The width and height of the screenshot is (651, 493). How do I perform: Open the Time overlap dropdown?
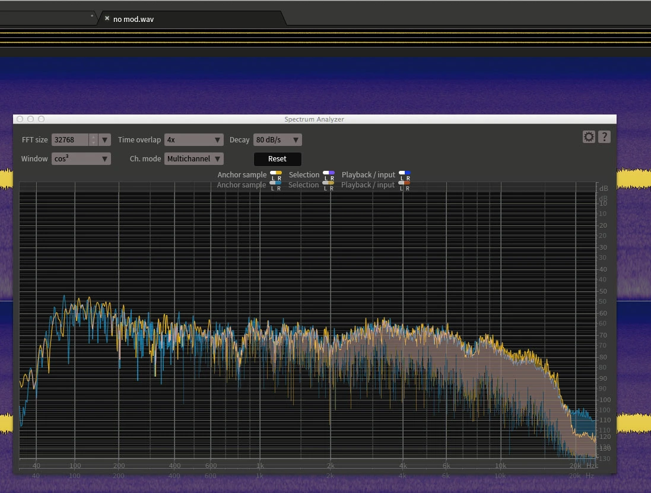tap(194, 140)
